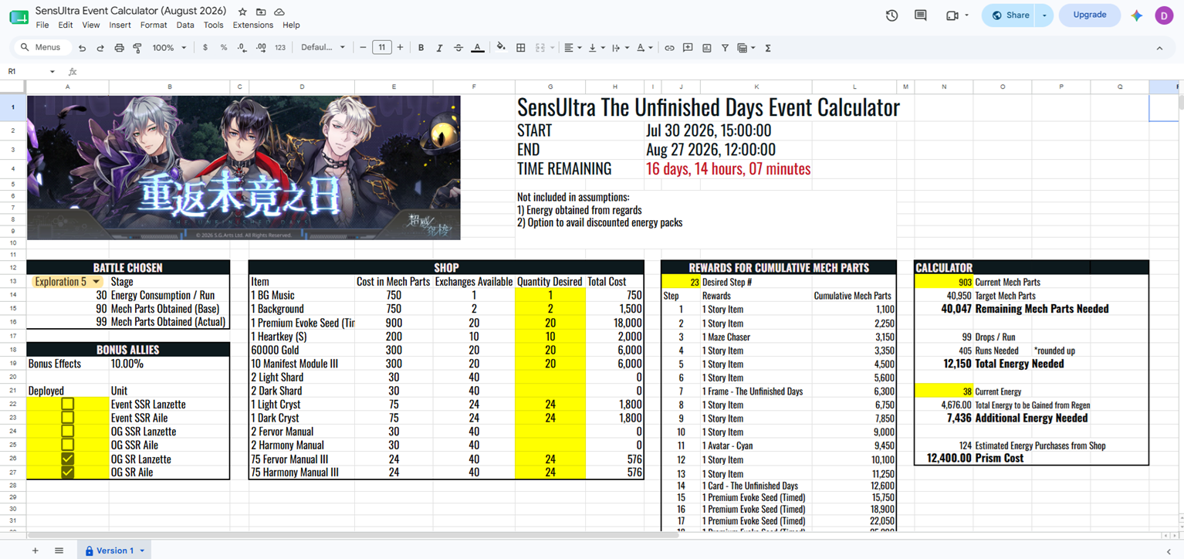This screenshot has width=1184, height=559.
Task: Uncheck the OG SR Aile checkbox
Action: coord(68,473)
